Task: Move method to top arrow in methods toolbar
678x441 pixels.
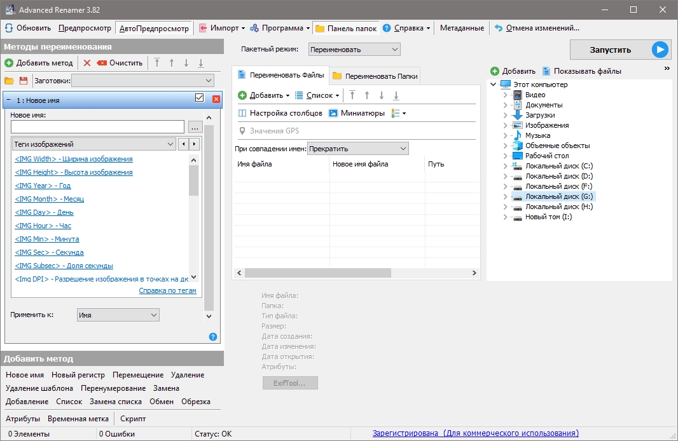Action: point(157,63)
